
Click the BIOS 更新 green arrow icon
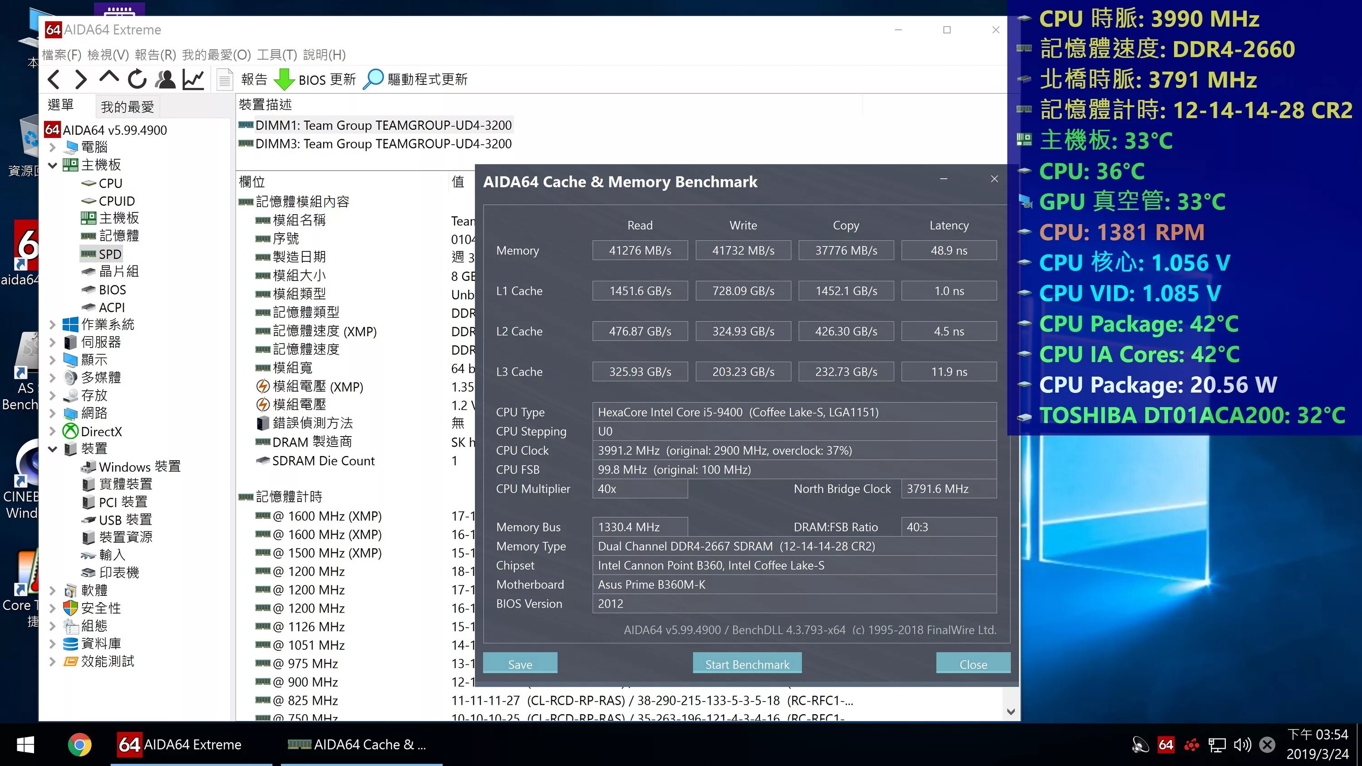coord(285,79)
